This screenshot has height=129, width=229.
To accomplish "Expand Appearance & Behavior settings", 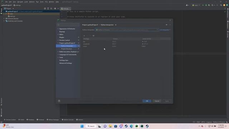I will pos(58,29).
